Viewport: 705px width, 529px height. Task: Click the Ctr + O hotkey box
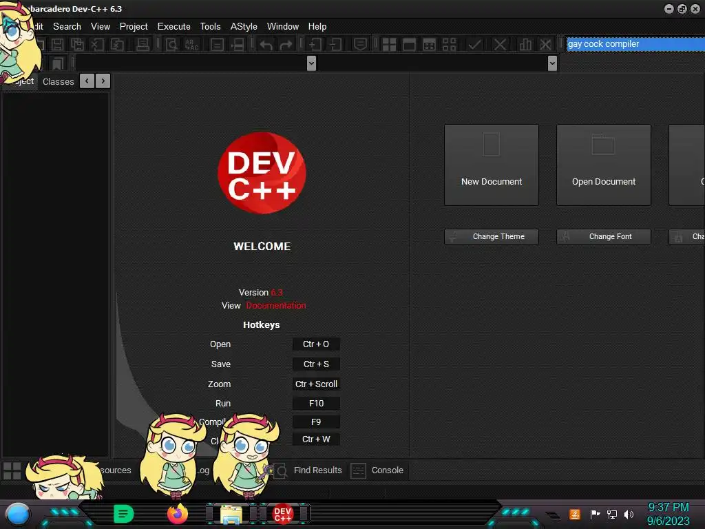coord(316,344)
